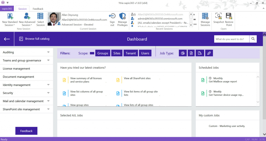Switch to the Session ribbon tab

click(22, 9)
